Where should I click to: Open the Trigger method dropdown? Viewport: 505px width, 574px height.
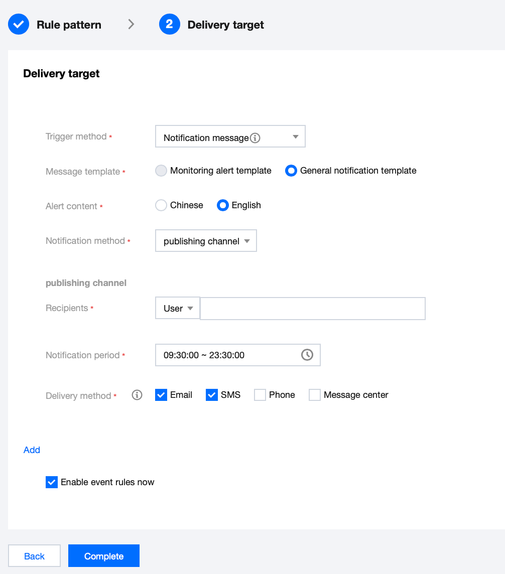tap(230, 136)
